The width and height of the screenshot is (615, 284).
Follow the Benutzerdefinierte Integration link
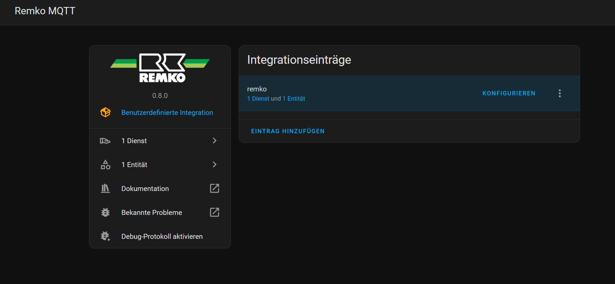(x=167, y=113)
